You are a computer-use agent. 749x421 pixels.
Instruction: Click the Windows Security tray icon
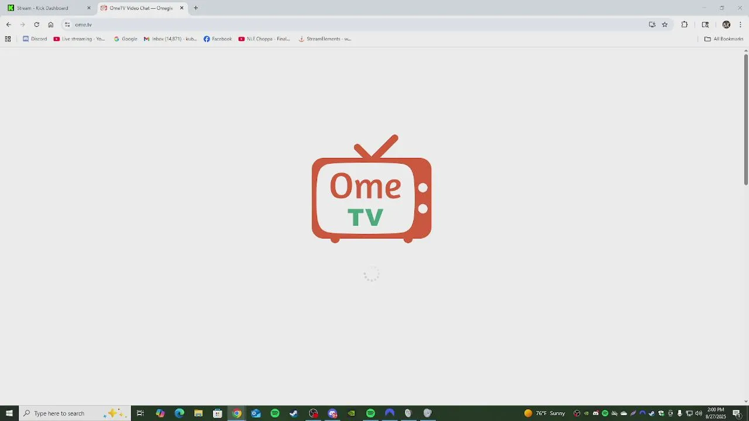[x=661, y=413]
